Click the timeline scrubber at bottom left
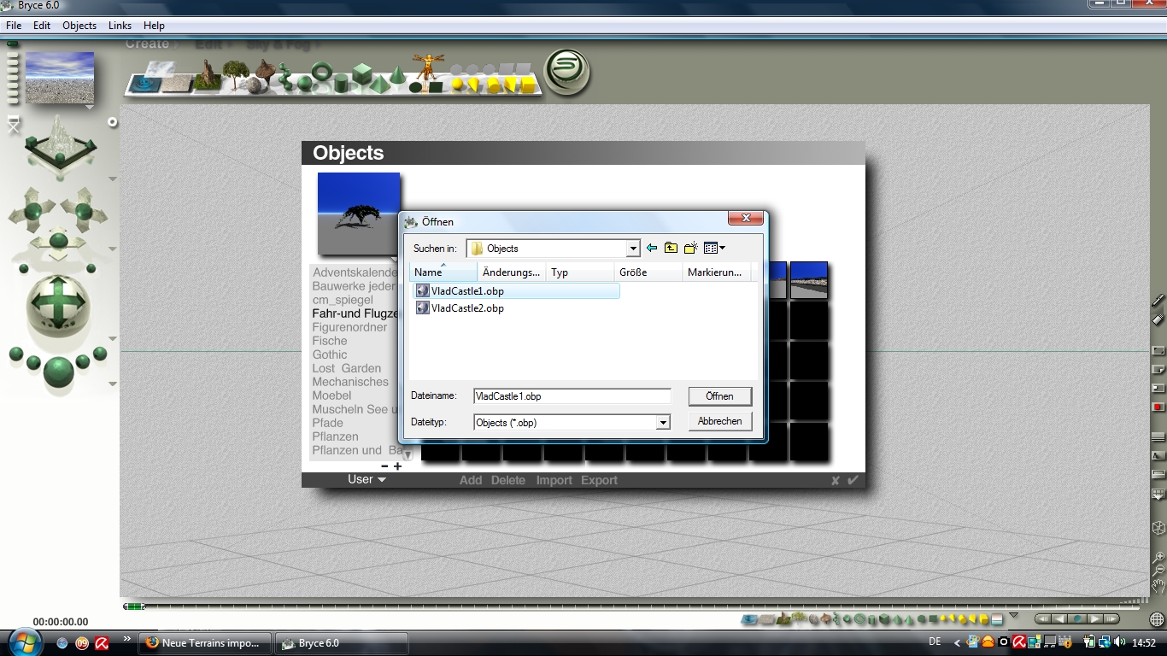Screen dimensions: 1167x656 133,606
